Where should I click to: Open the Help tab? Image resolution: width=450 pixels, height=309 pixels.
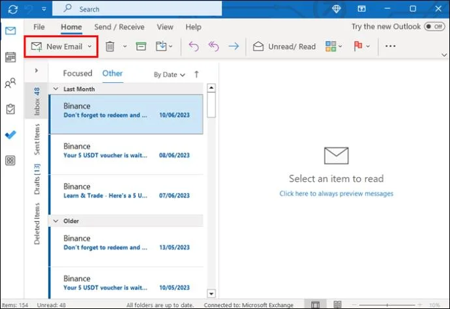194,27
